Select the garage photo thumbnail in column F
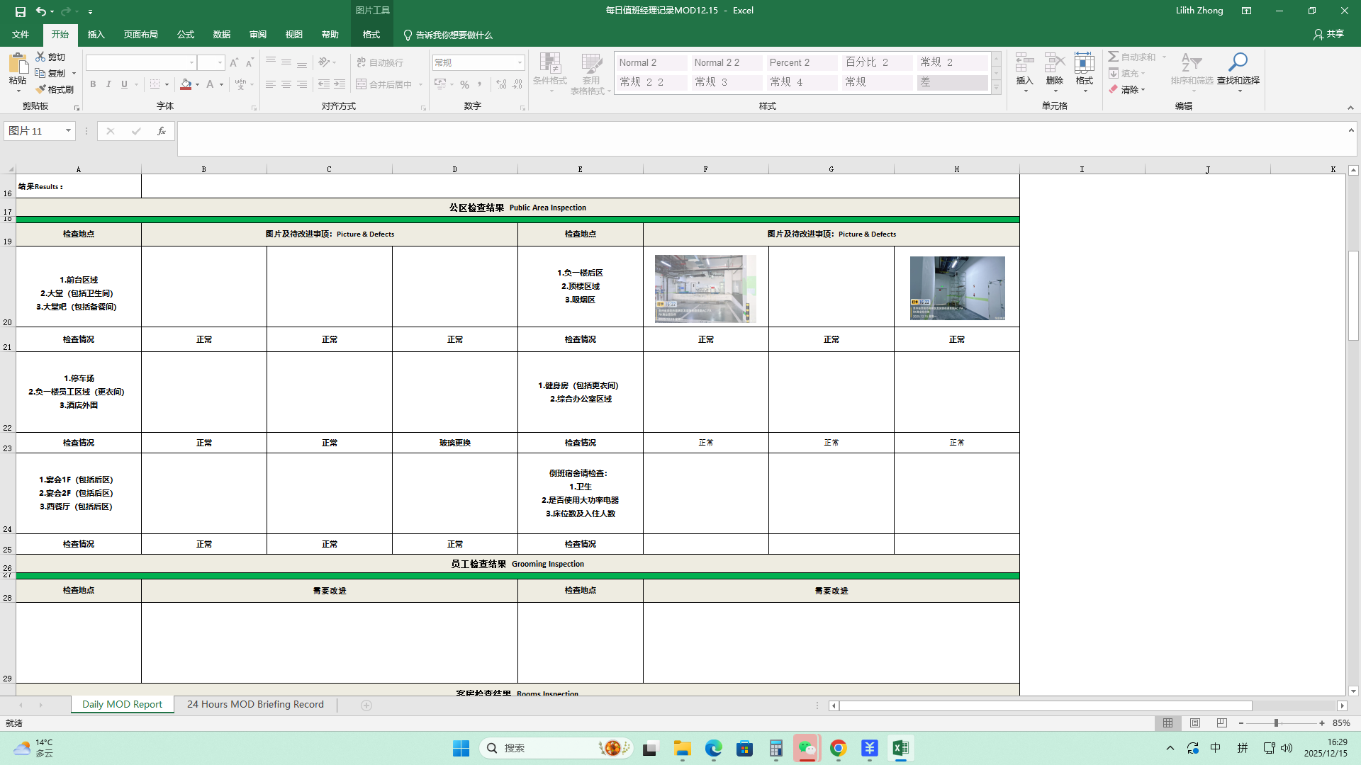 pos(705,288)
